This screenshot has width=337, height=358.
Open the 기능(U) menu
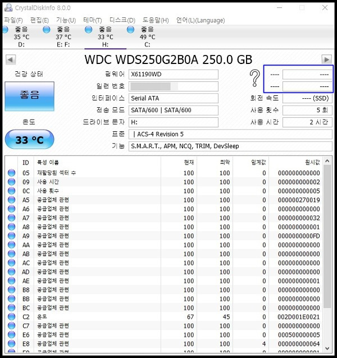pos(66,20)
